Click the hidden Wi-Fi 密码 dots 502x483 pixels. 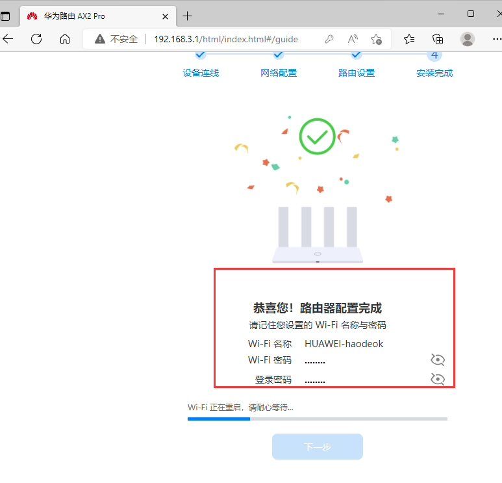point(315,362)
